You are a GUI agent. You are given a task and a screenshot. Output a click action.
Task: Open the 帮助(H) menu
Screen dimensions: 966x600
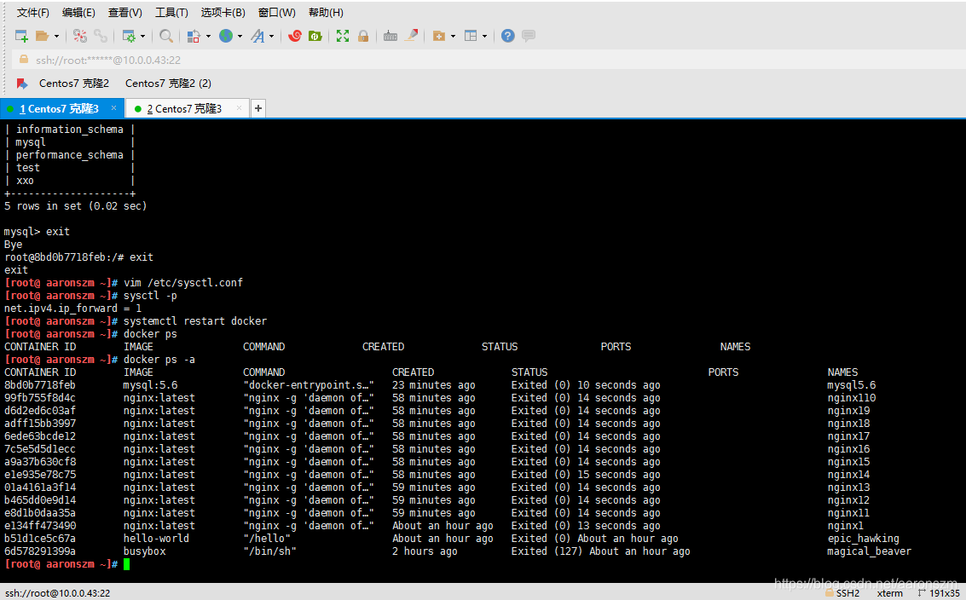pyautogui.click(x=326, y=12)
